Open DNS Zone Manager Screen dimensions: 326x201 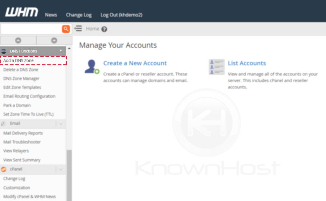21,79
